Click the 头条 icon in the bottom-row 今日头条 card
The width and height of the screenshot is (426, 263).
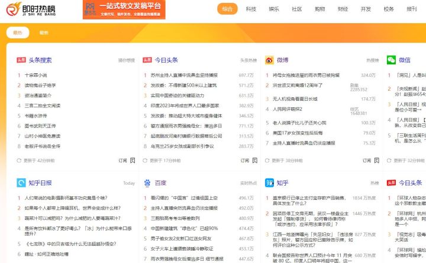(391, 183)
